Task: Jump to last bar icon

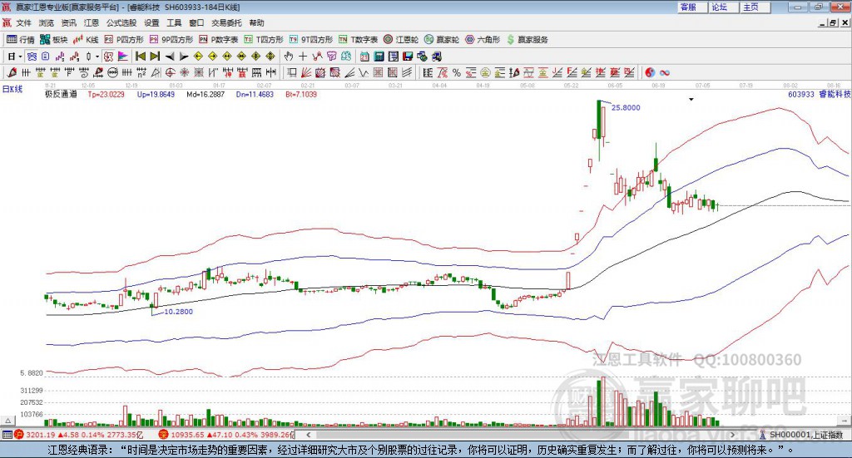Action: [155, 57]
